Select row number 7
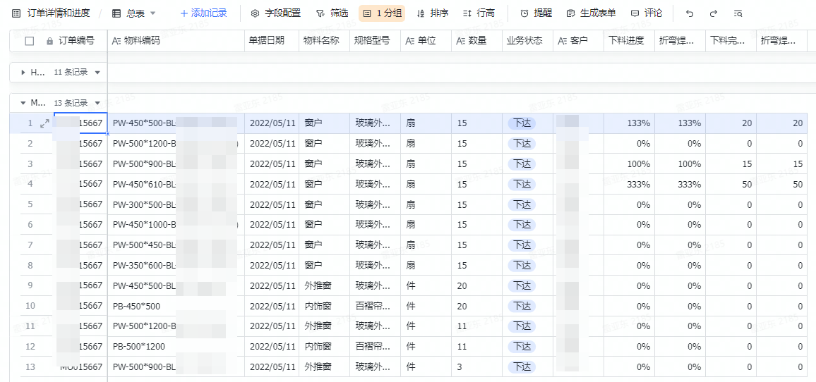 (30, 245)
